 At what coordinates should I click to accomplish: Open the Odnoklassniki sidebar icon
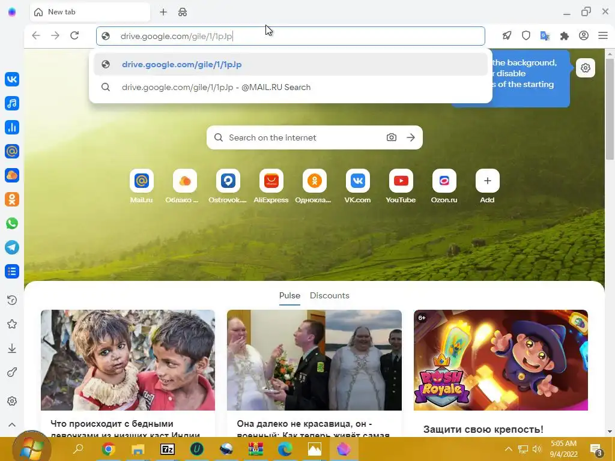point(12,199)
